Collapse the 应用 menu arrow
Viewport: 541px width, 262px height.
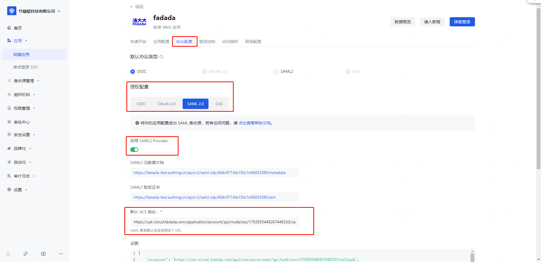(x=26, y=41)
